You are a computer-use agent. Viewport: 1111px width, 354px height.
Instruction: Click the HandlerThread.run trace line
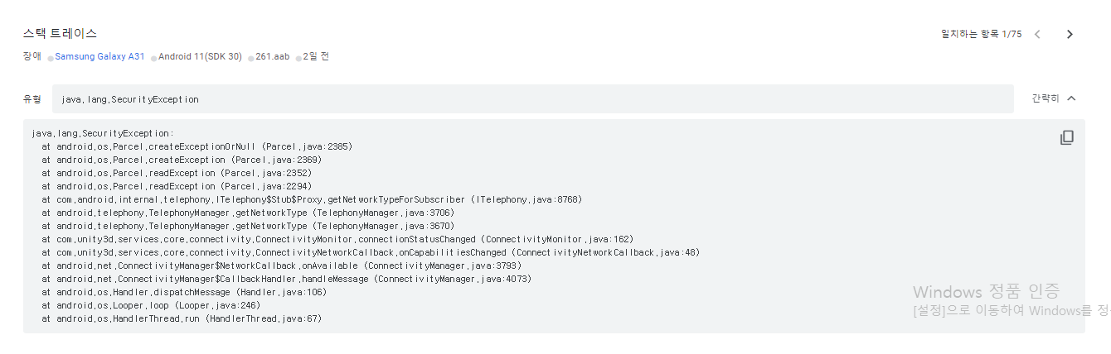(x=182, y=318)
